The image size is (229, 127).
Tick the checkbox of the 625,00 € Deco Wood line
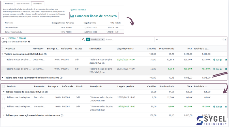[x=2, y=61]
